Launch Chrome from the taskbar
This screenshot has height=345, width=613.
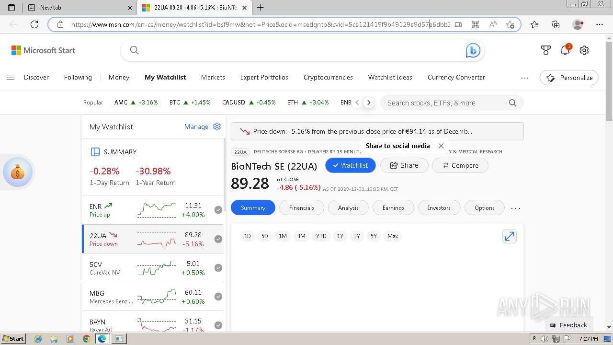click(86, 339)
